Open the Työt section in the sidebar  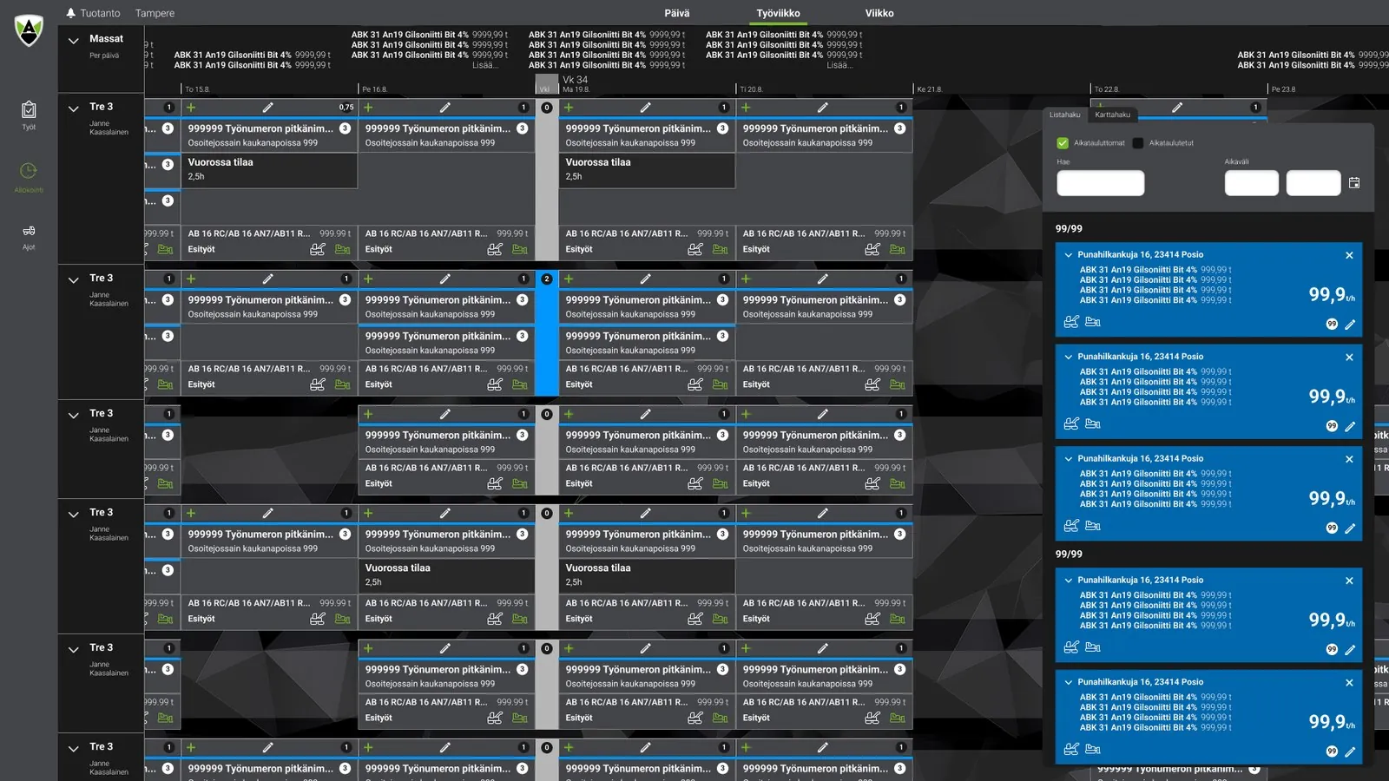coord(29,115)
